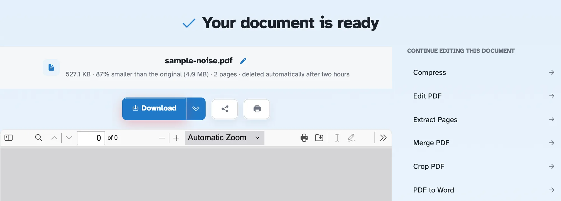Continue with Extract Pages option
The height and width of the screenshot is (201, 561).
point(483,119)
